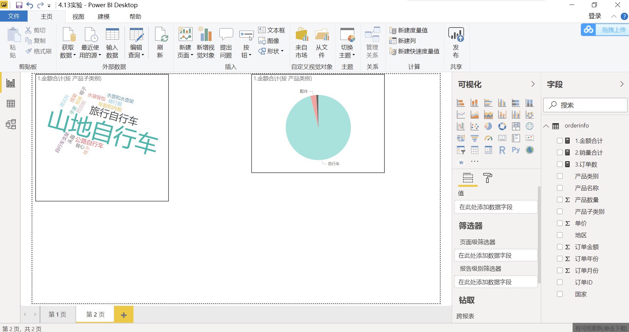Viewport: 629px width, 332px height.
Task: Click 新建列 button
Action: point(403,41)
